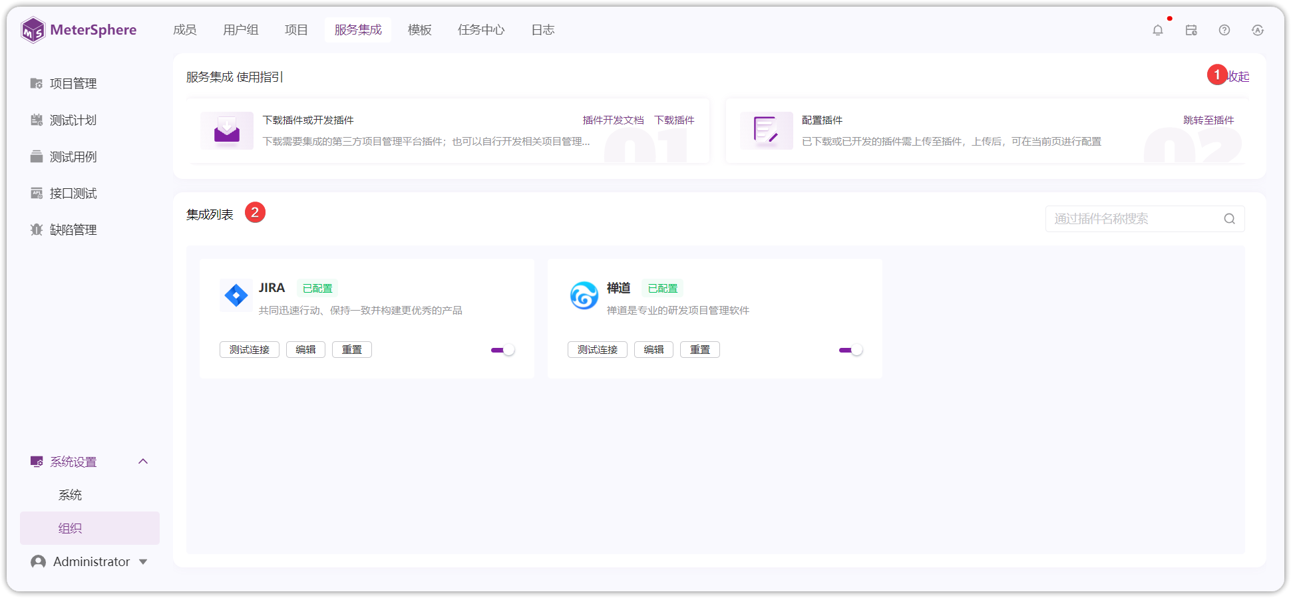Open the Administrator dropdown arrow

coord(143,562)
